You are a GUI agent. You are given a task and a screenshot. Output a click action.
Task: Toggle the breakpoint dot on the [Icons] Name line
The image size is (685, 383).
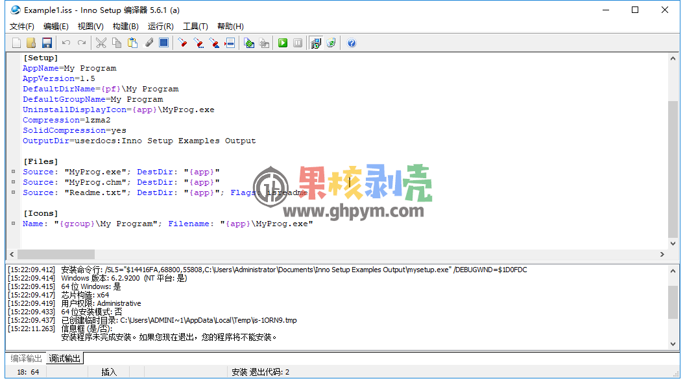[14, 224]
